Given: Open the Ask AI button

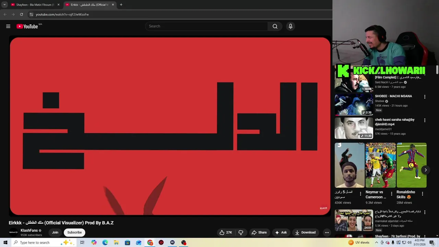Looking at the screenshot, I should tap(281, 233).
